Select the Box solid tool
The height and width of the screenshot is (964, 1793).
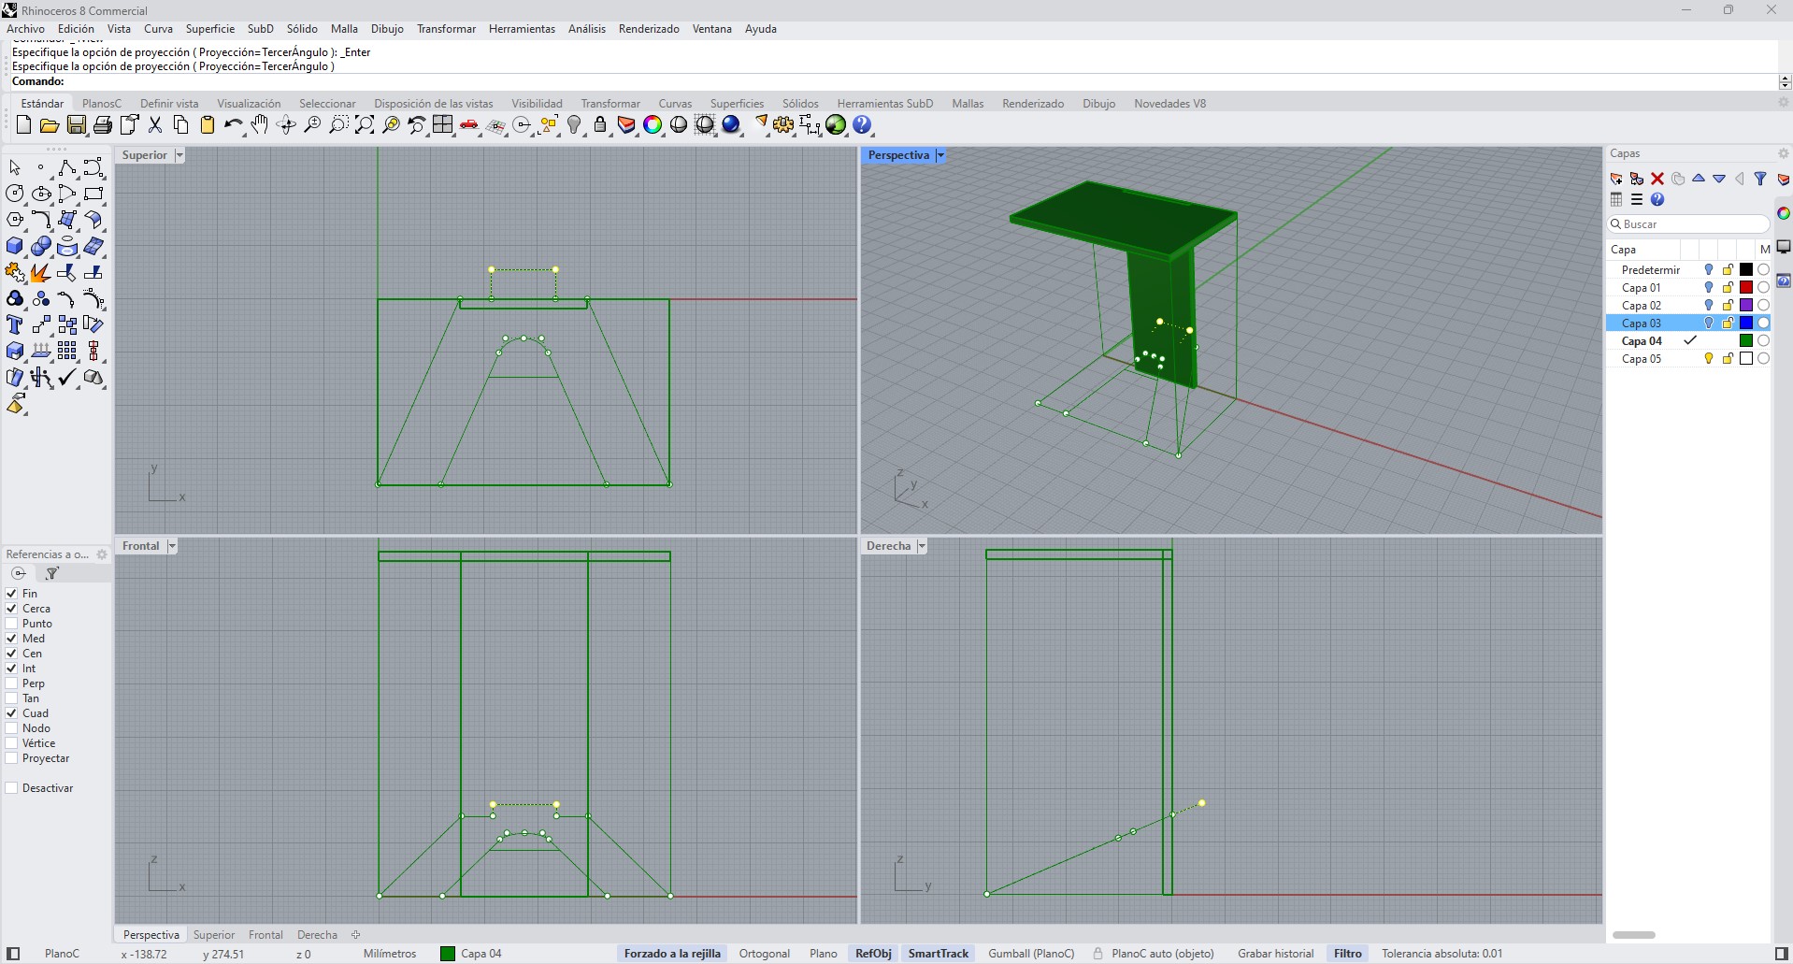click(15, 247)
